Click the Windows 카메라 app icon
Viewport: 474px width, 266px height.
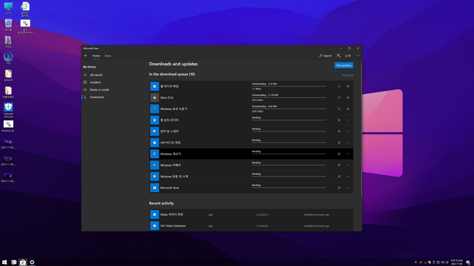154,165
